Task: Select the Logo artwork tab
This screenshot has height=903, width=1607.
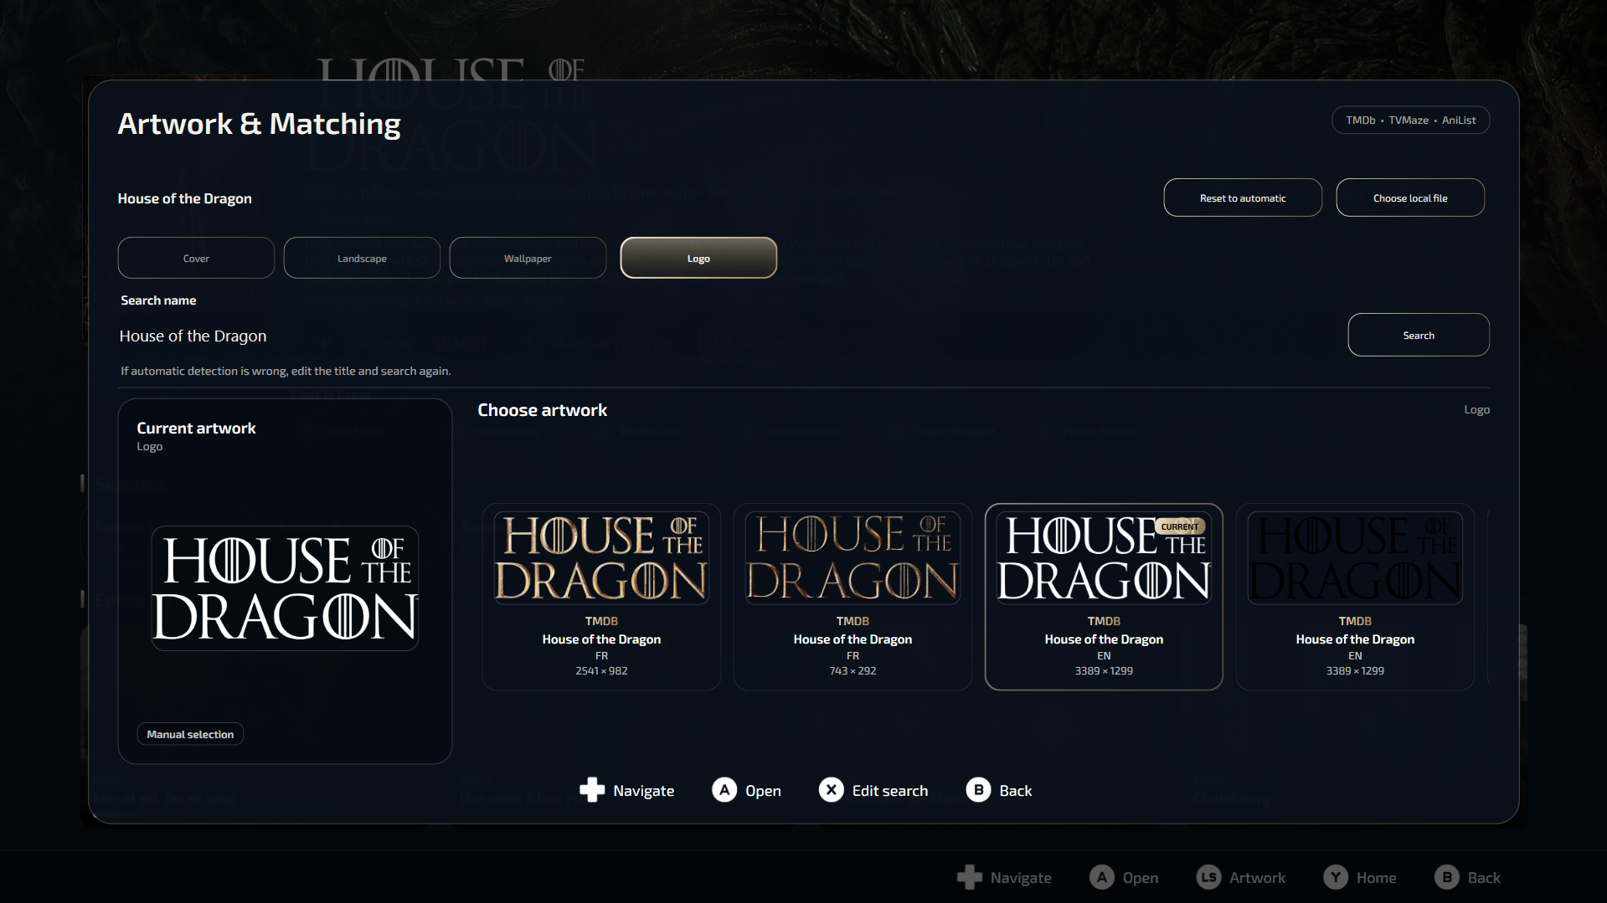Action: point(698,258)
